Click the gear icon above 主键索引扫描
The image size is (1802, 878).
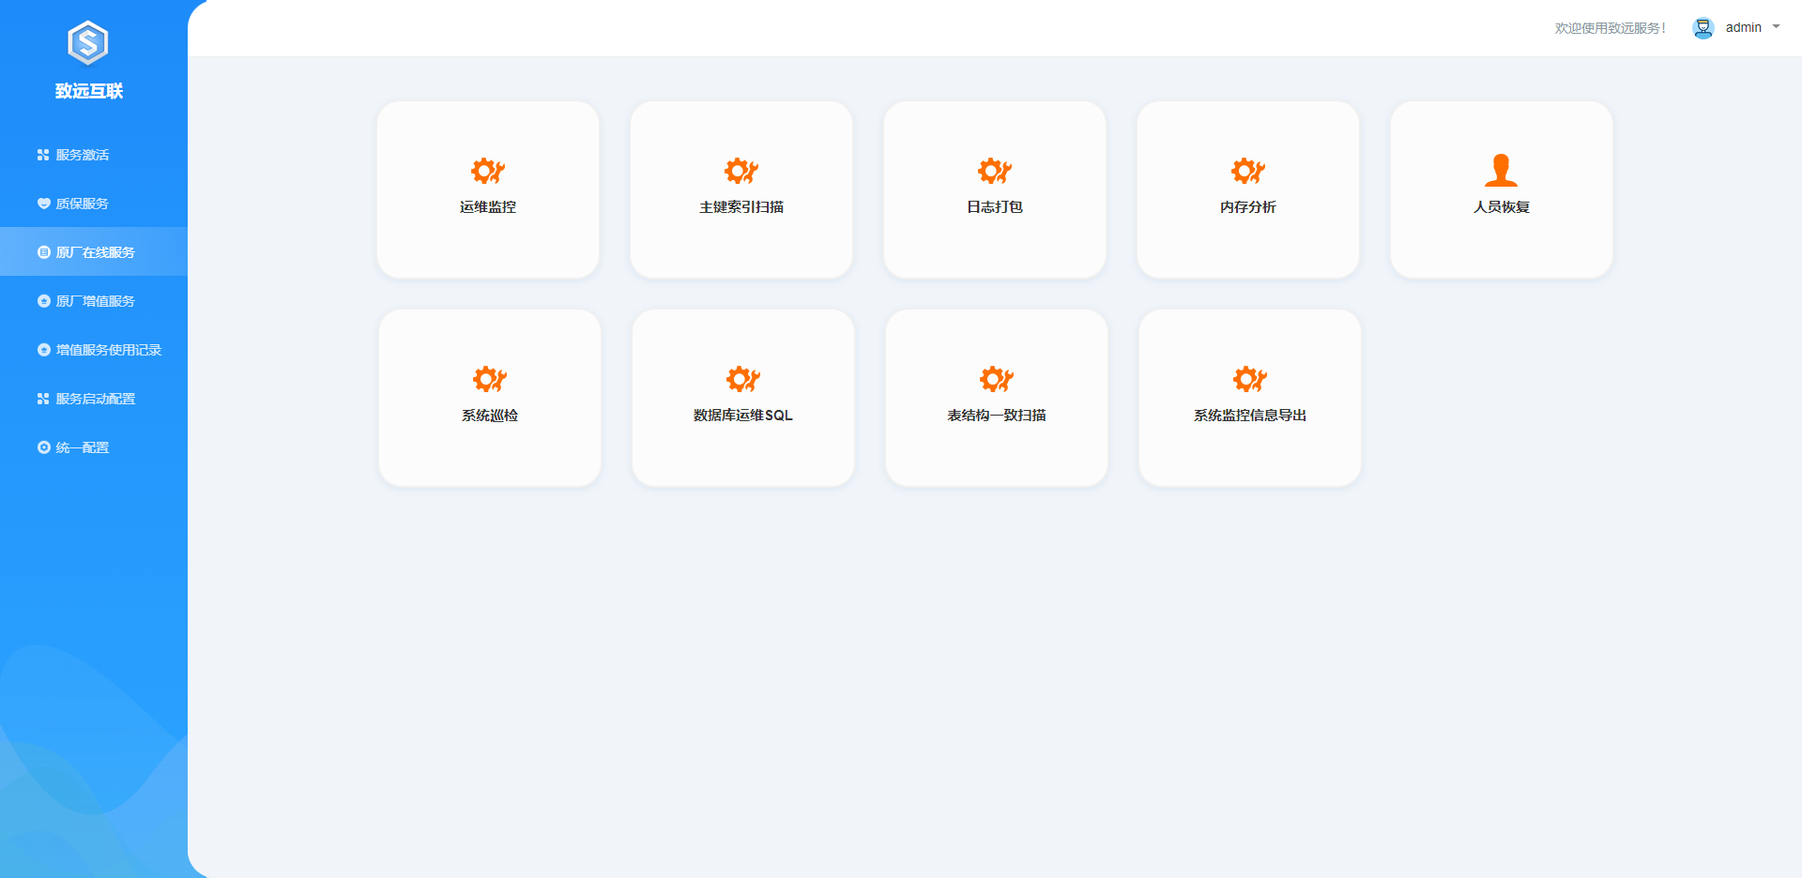coord(741,171)
